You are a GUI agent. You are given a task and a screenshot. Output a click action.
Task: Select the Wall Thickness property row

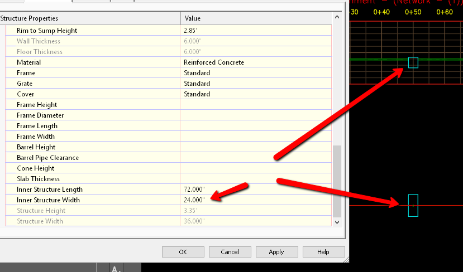pos(168,41)
